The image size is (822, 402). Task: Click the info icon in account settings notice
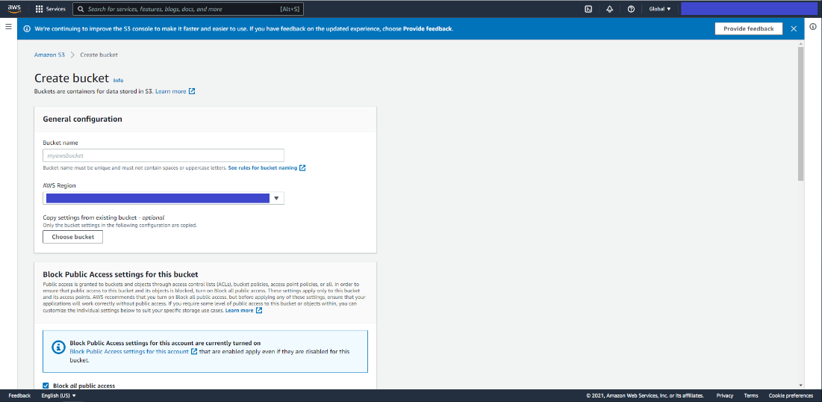pos(57,347)
